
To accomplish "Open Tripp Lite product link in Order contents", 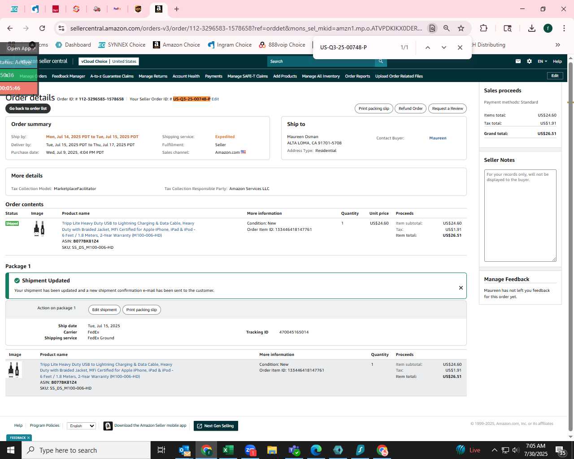I will (x=128, y=229).
